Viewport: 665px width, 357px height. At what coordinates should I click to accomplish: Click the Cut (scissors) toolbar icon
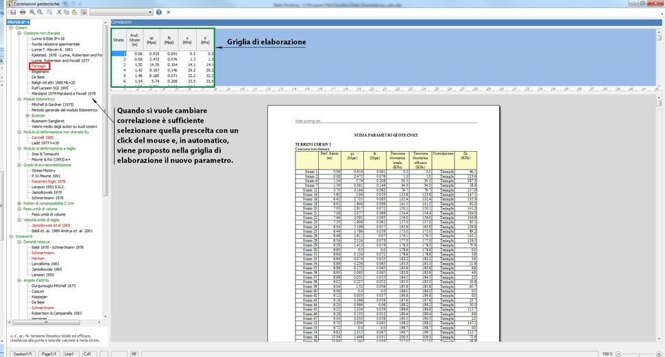59,12
